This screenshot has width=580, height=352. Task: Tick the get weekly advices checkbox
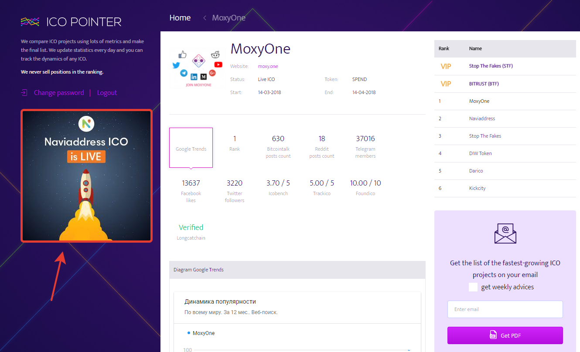coord(473,287)
